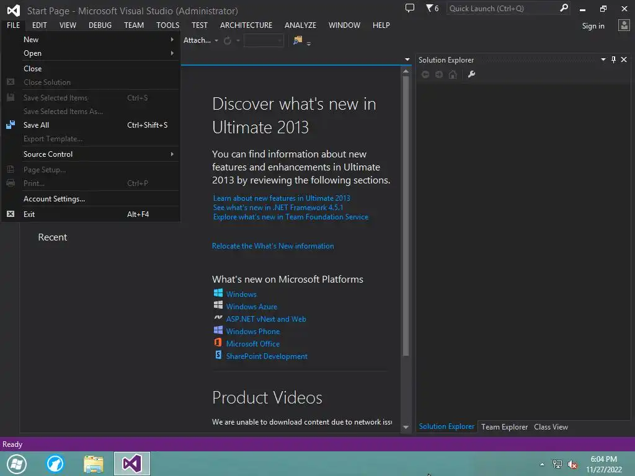The width and height of the screenshot is (635, 476).
Task: Click the Start Page scroll down arrow
Action: (x=406, y=427)
